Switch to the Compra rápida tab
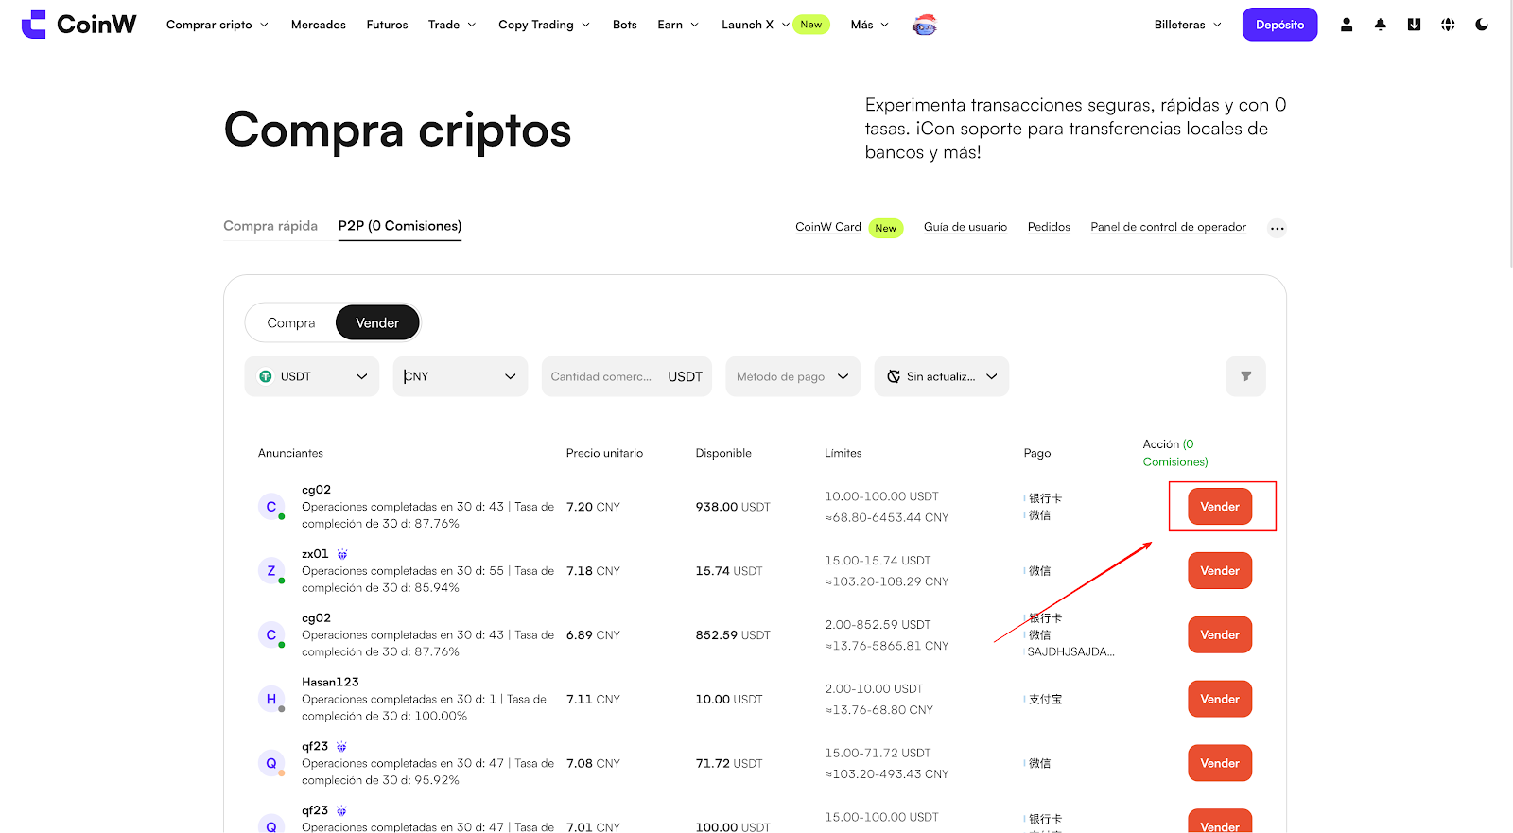 click(x=270, y=226)
